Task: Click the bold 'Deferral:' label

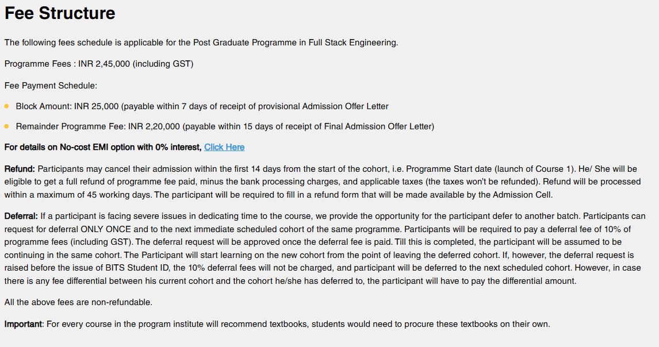Action: 21,217
